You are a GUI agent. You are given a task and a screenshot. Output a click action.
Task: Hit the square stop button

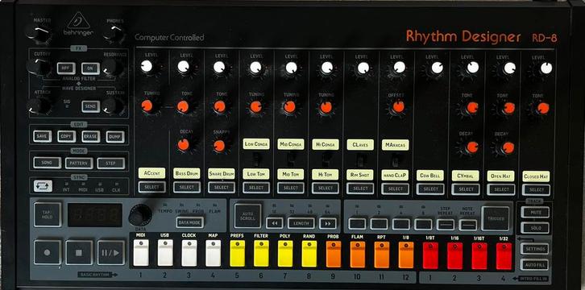(x=79, y=252)
